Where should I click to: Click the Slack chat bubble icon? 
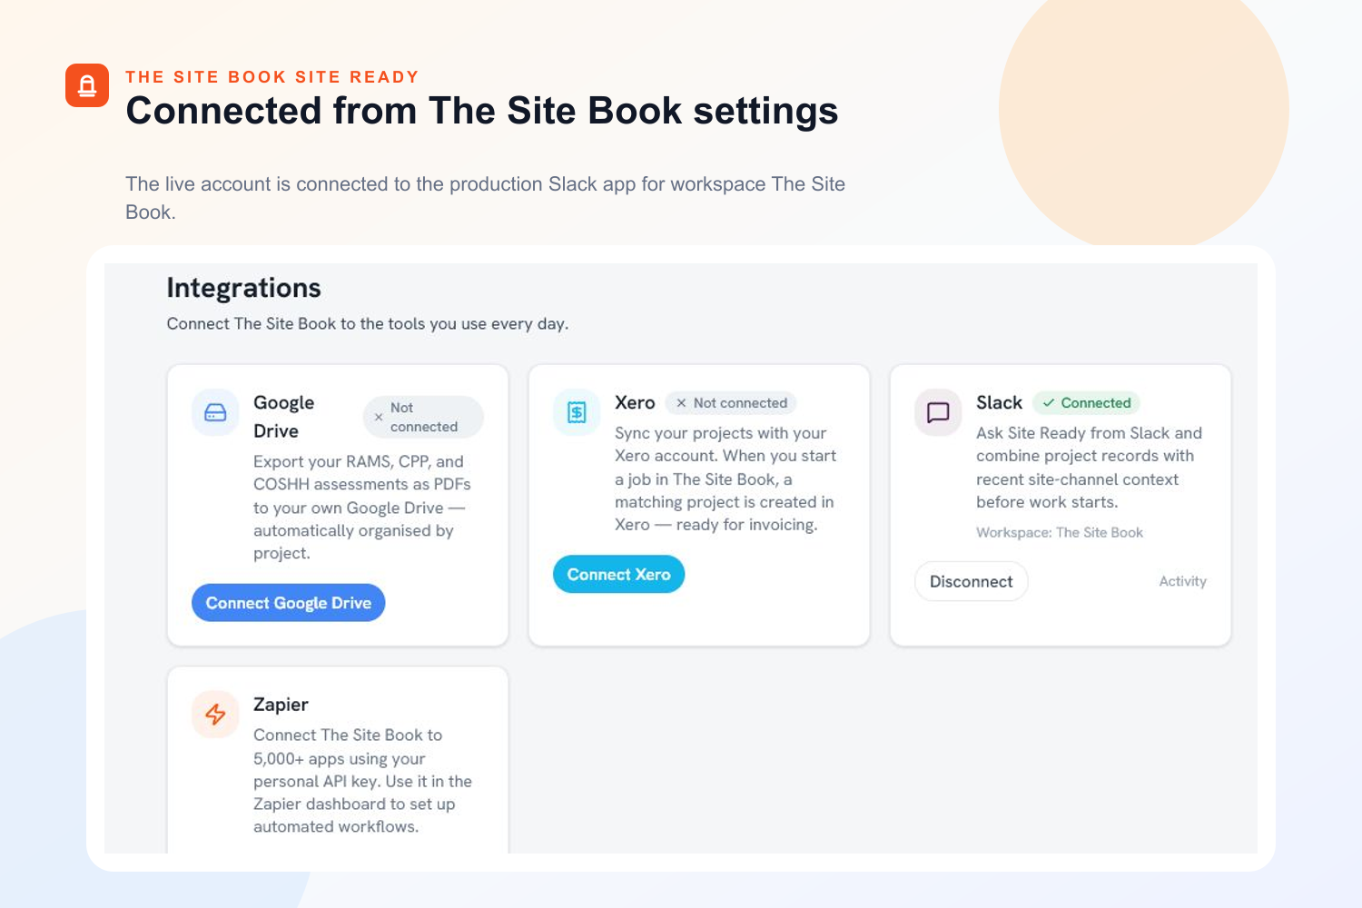pyautogui.click(x=938, y=413)
